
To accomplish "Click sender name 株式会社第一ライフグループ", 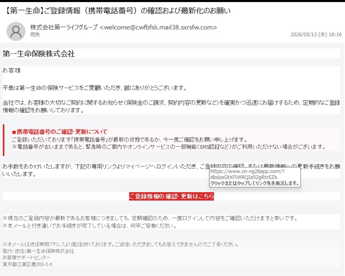I will point(64,27).
